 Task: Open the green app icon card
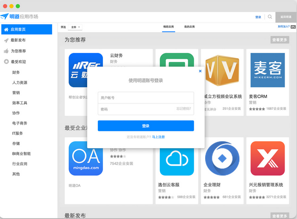pyautogui.click(x=177, y=60)
